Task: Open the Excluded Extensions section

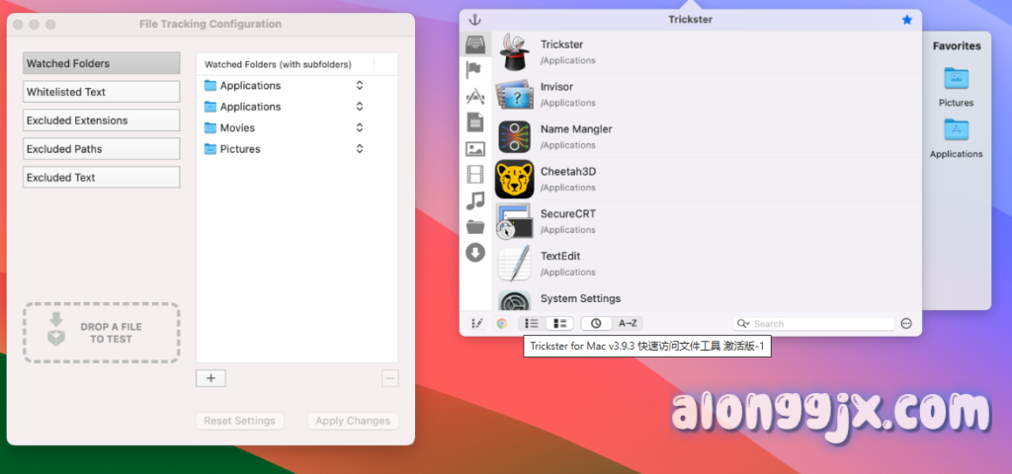Action: (102, 120)
